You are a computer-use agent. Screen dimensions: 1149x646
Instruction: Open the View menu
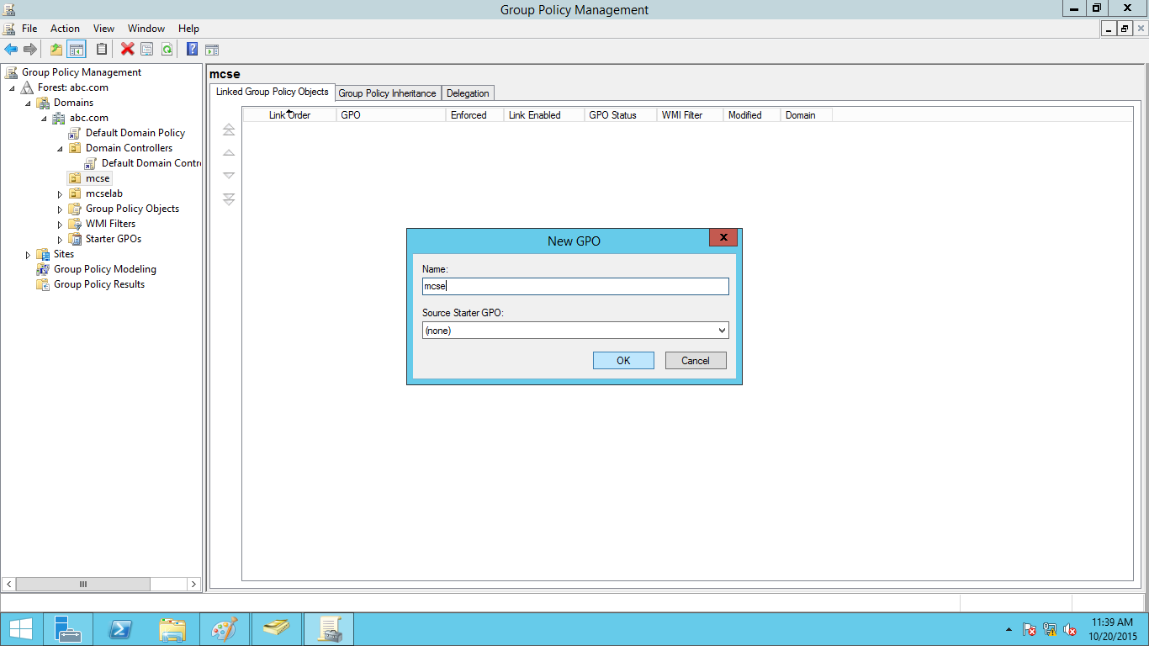pos(103,29)
